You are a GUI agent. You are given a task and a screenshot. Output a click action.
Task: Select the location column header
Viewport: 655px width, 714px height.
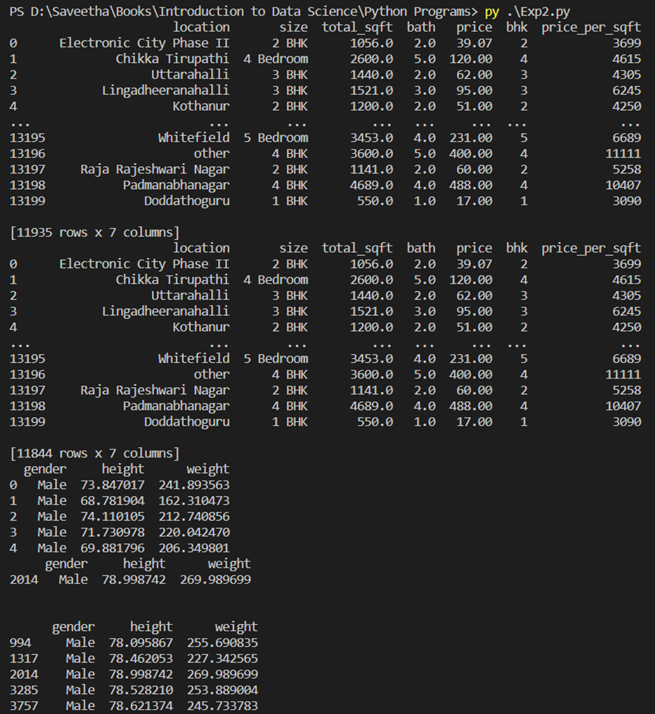pos(201,26)
